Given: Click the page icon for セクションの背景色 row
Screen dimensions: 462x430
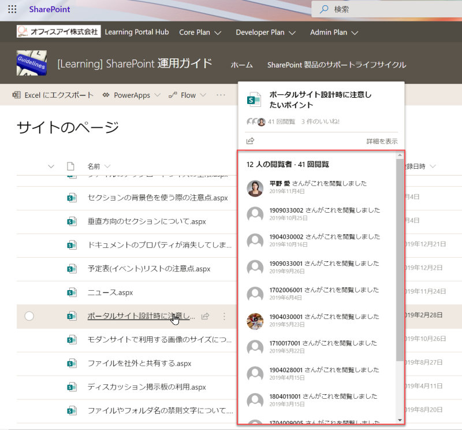Looking at the screenshot, I should (72, 198).
